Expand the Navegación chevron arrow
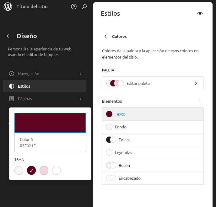 (81, 74)
